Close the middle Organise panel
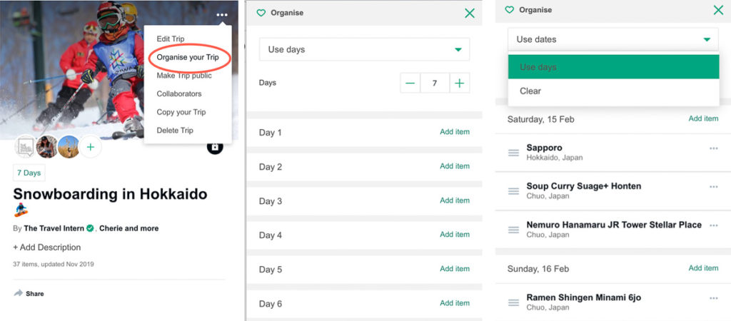The height and width of the screenshot is (321, 731). pos(470,14)
